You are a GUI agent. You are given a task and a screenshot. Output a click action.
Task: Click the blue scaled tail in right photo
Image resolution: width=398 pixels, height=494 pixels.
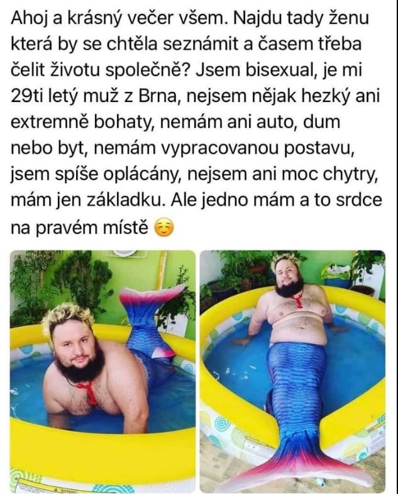[294, 391]
